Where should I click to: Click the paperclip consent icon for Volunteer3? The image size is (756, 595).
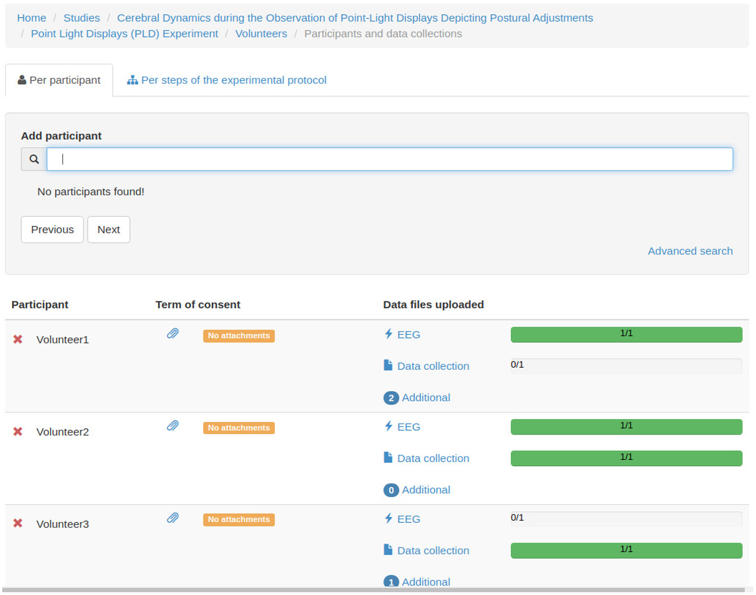click(172, 518)
